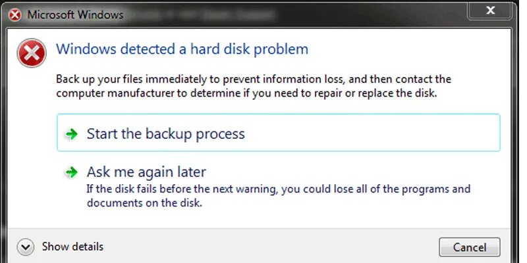Screen dimensions: 527x263
Task: Select Ask me again later
Action: click(x=146, y=172)
